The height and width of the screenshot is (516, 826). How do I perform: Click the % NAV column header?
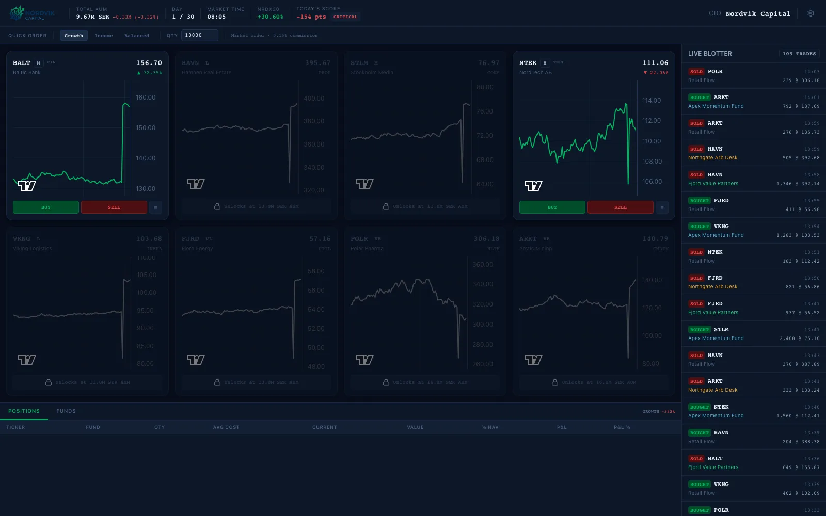pyautogui.click(x=490, y=427)
